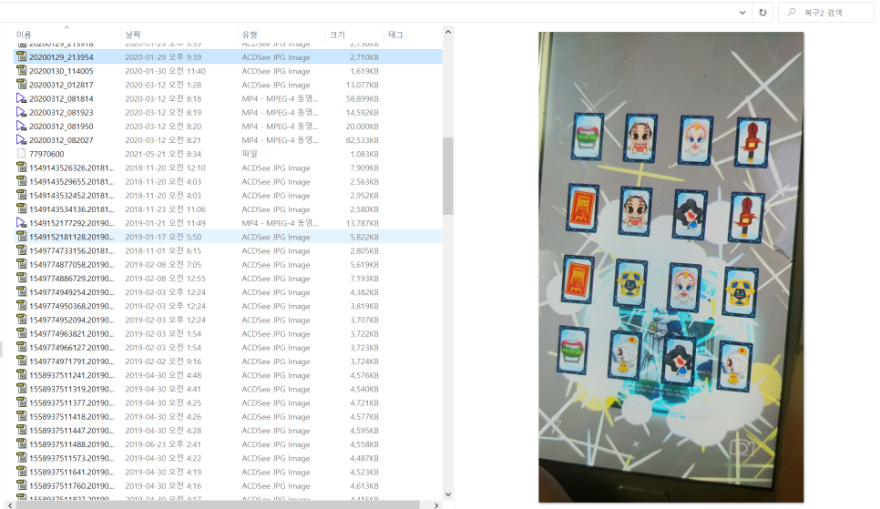Click the JPG icon of 1549774963821.20190...

pos(21,333)
